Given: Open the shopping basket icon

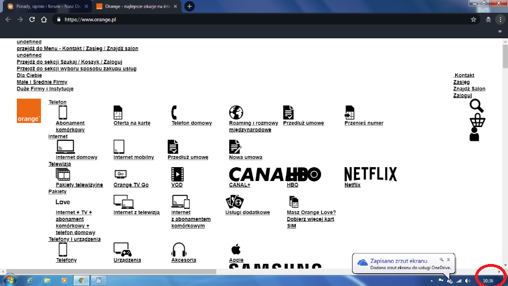Looking at the screenshot, I should coord(477,120).
